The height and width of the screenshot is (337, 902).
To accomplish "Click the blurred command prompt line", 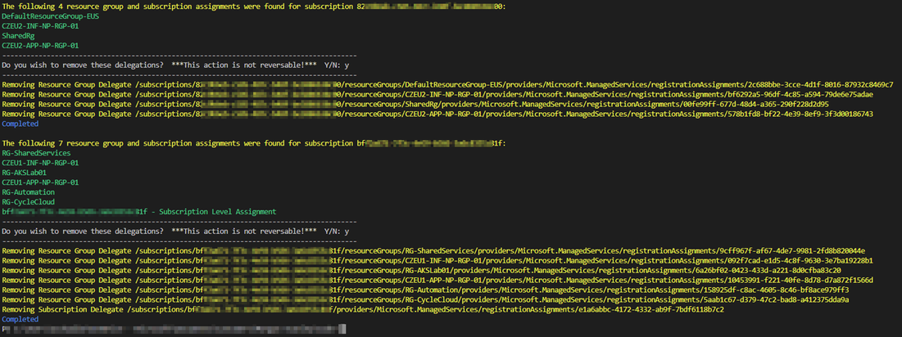I will pos(174,330).
